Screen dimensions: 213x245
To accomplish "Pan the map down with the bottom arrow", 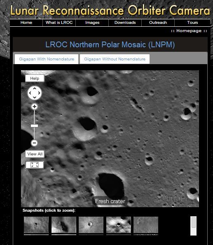I will click(35, 97).
